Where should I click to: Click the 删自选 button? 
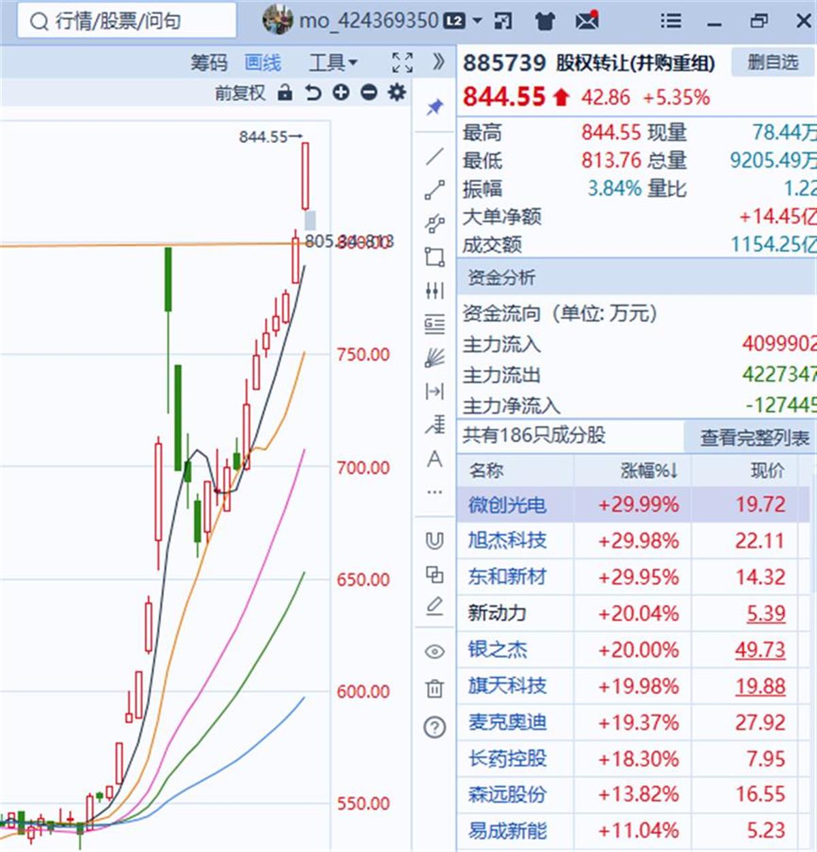(772, 63)
